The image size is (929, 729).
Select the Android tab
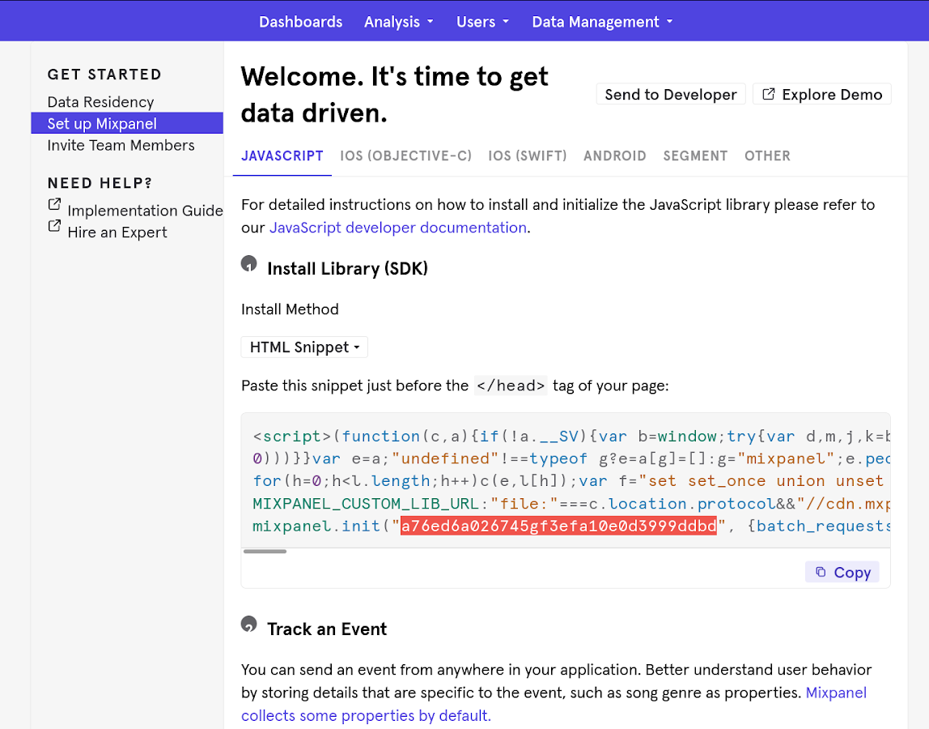pyautogui.click(x=614, y=156)
